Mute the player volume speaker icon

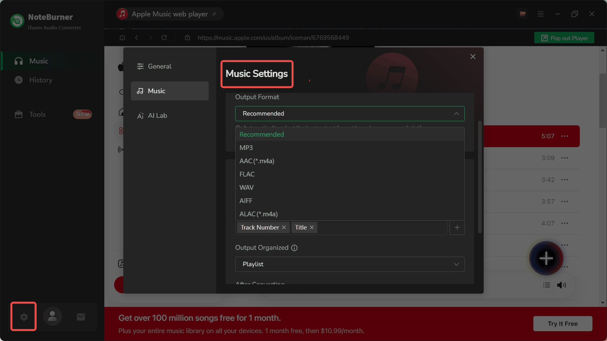561,285
